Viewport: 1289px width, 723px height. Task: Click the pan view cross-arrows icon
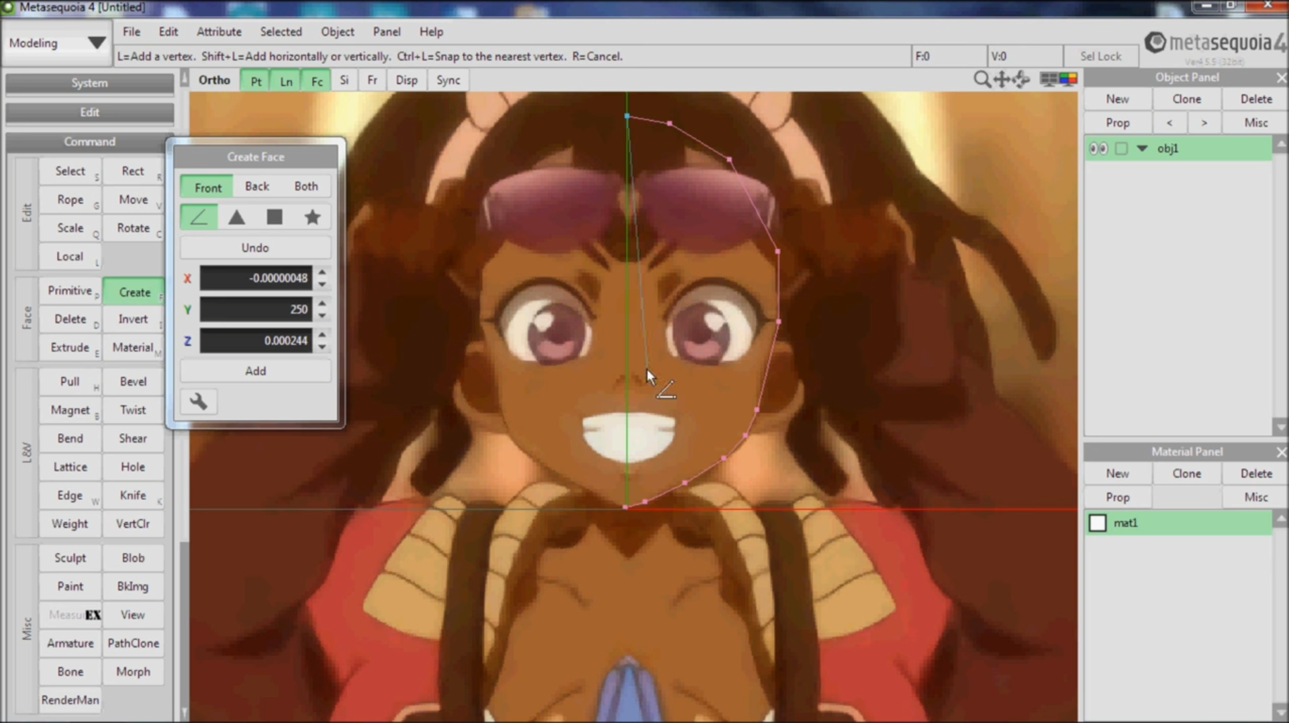click(1002, 80)
